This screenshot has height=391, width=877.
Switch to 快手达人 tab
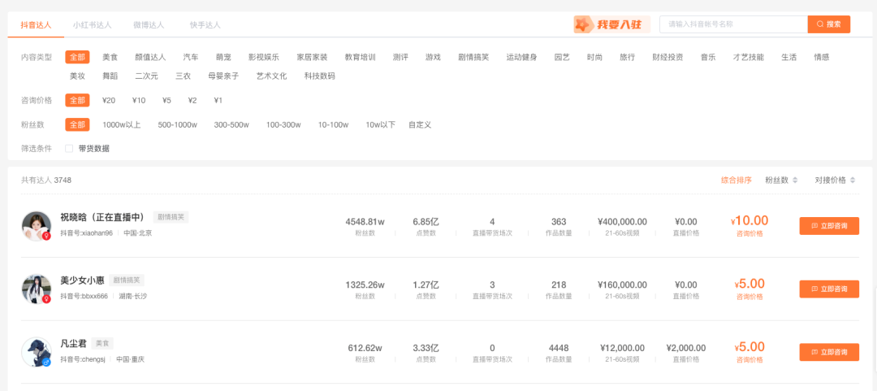205,24
